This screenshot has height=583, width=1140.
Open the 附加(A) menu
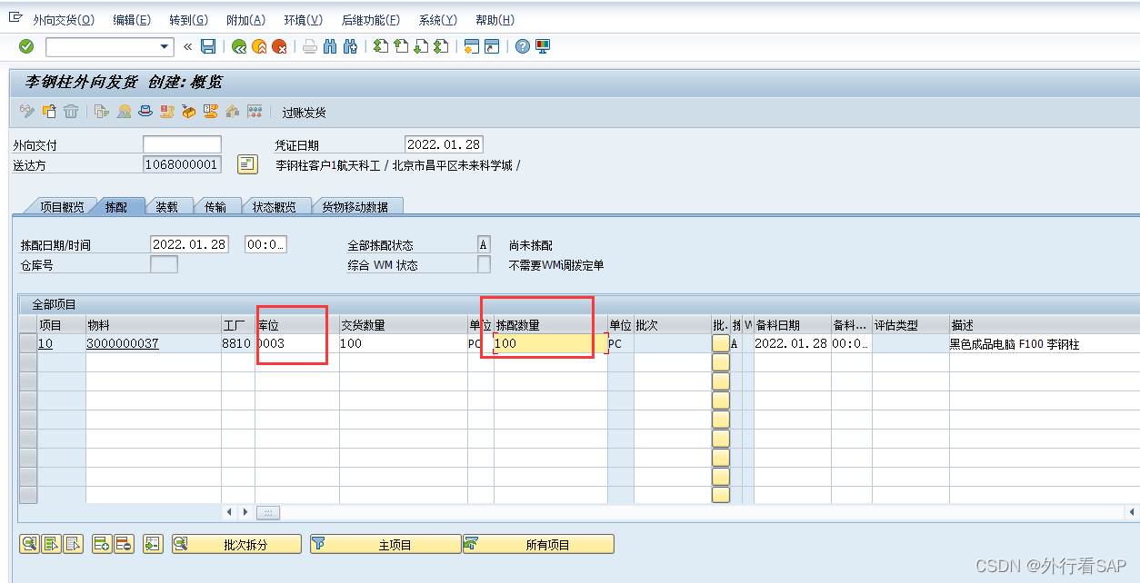click(x=245, y=20)
